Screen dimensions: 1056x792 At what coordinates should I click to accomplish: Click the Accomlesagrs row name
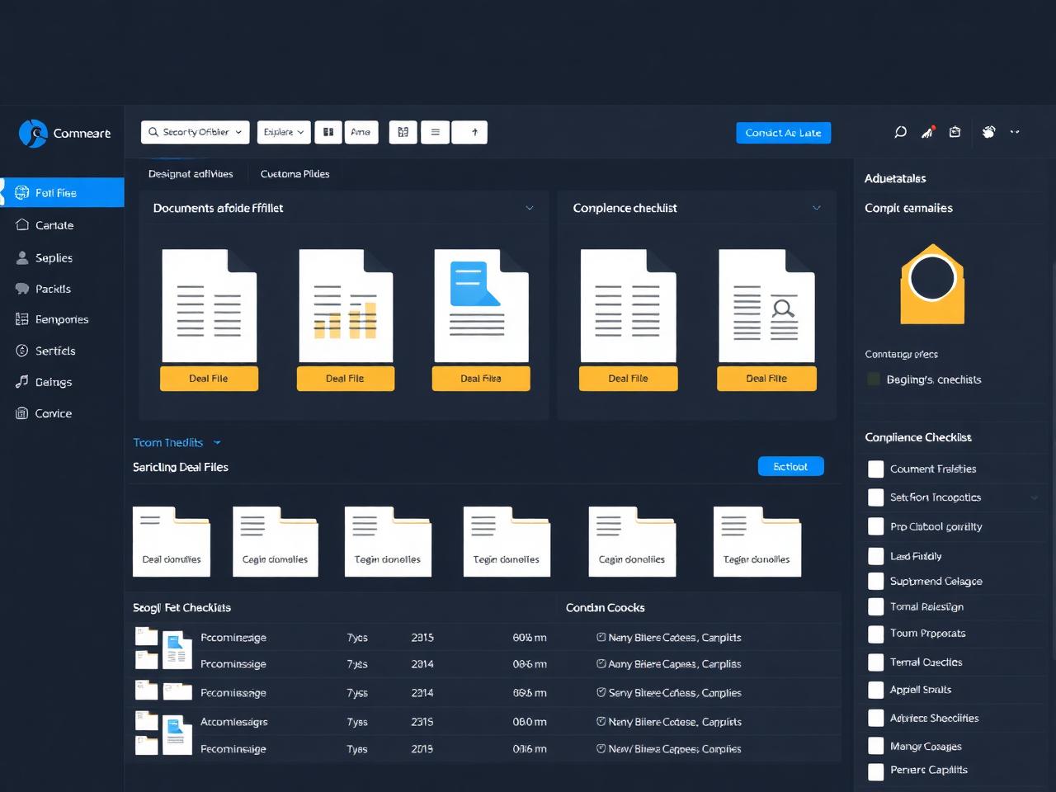click(x=234, y=722)
